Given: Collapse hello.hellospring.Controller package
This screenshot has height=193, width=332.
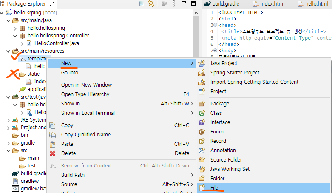Looking at the screenshot, I should (x=15, y=36).
